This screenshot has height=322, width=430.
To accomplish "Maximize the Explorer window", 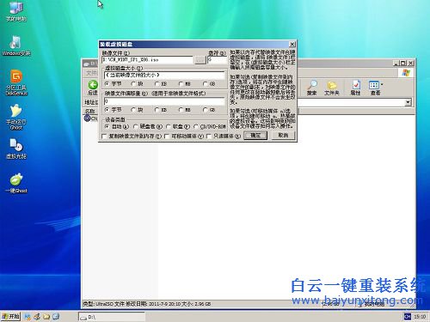I will (403, 63).
